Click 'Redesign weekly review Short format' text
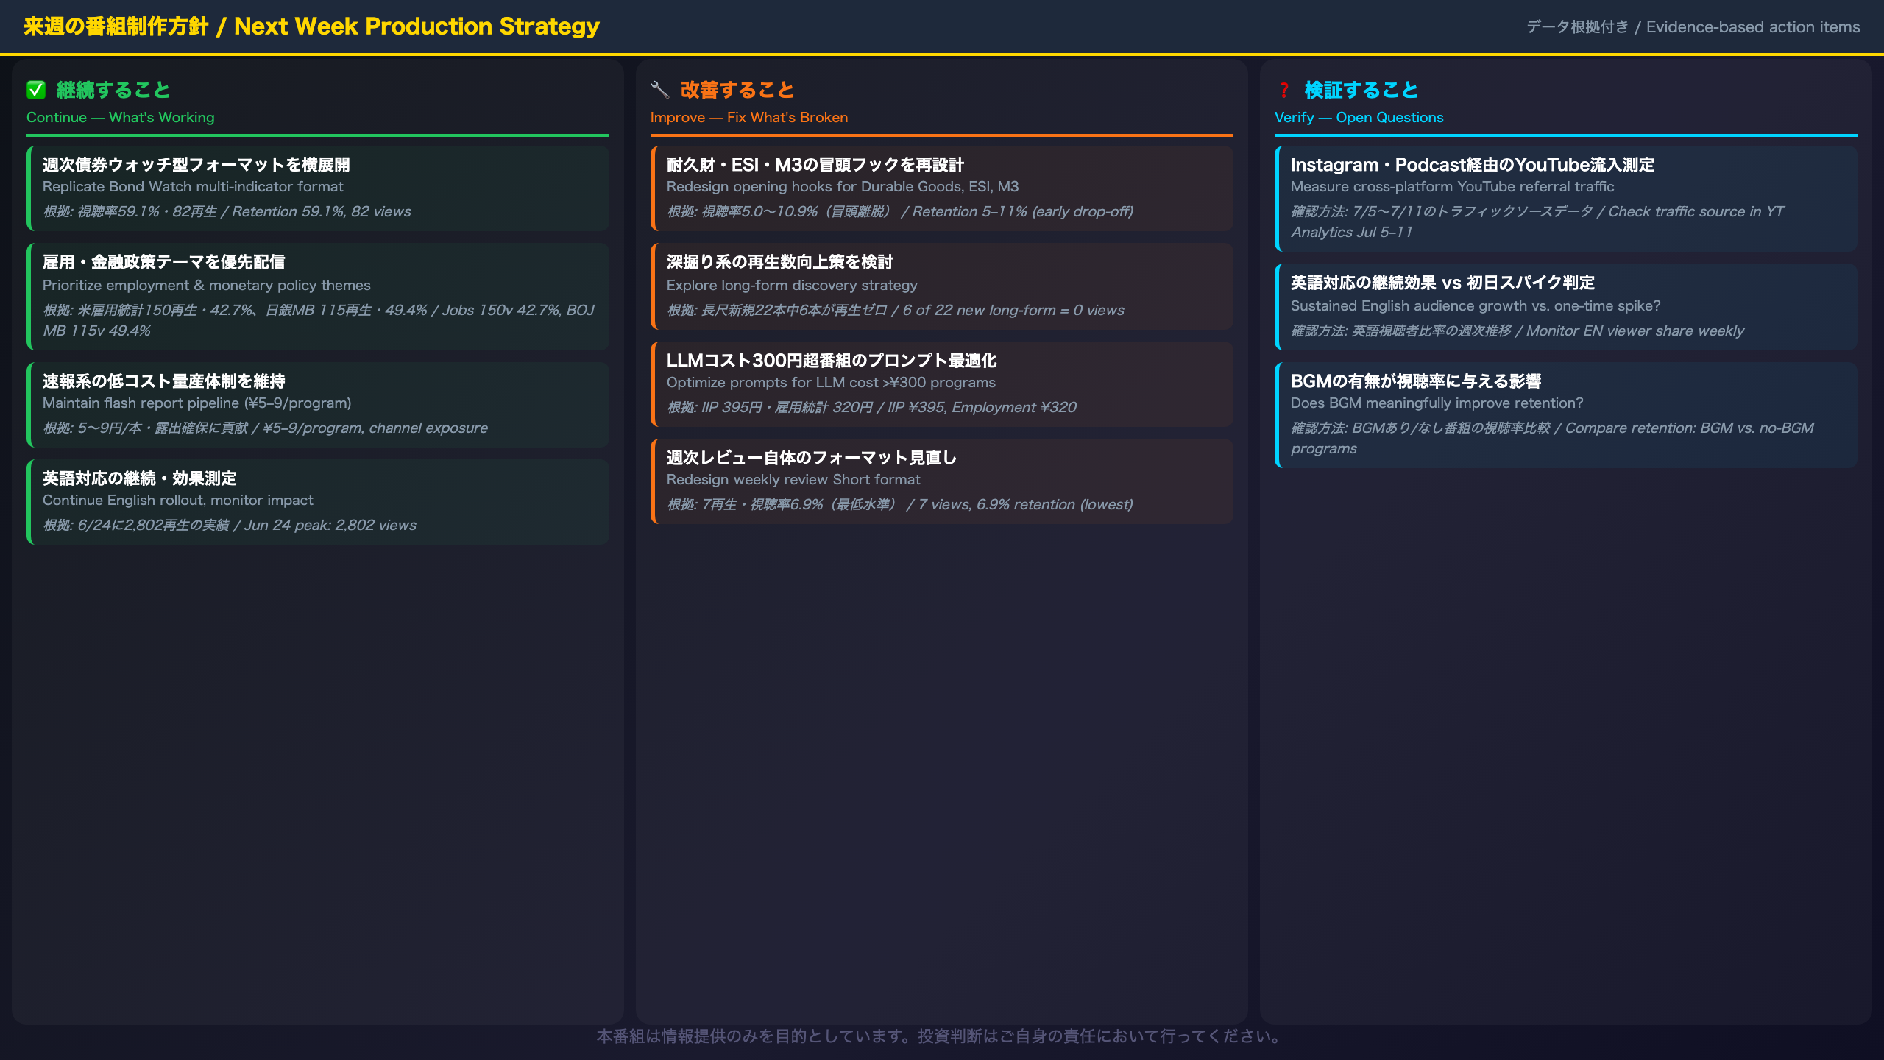 click(793, 480)
